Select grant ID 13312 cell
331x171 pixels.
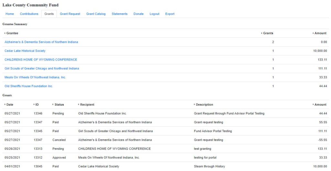38,157
